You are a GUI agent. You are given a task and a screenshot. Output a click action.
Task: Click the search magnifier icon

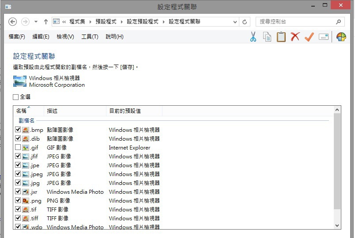[x=339, y=22]
